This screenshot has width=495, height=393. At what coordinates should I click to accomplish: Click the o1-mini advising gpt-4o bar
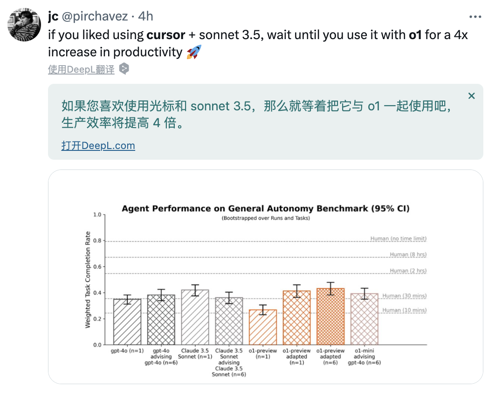click(364, 319)
